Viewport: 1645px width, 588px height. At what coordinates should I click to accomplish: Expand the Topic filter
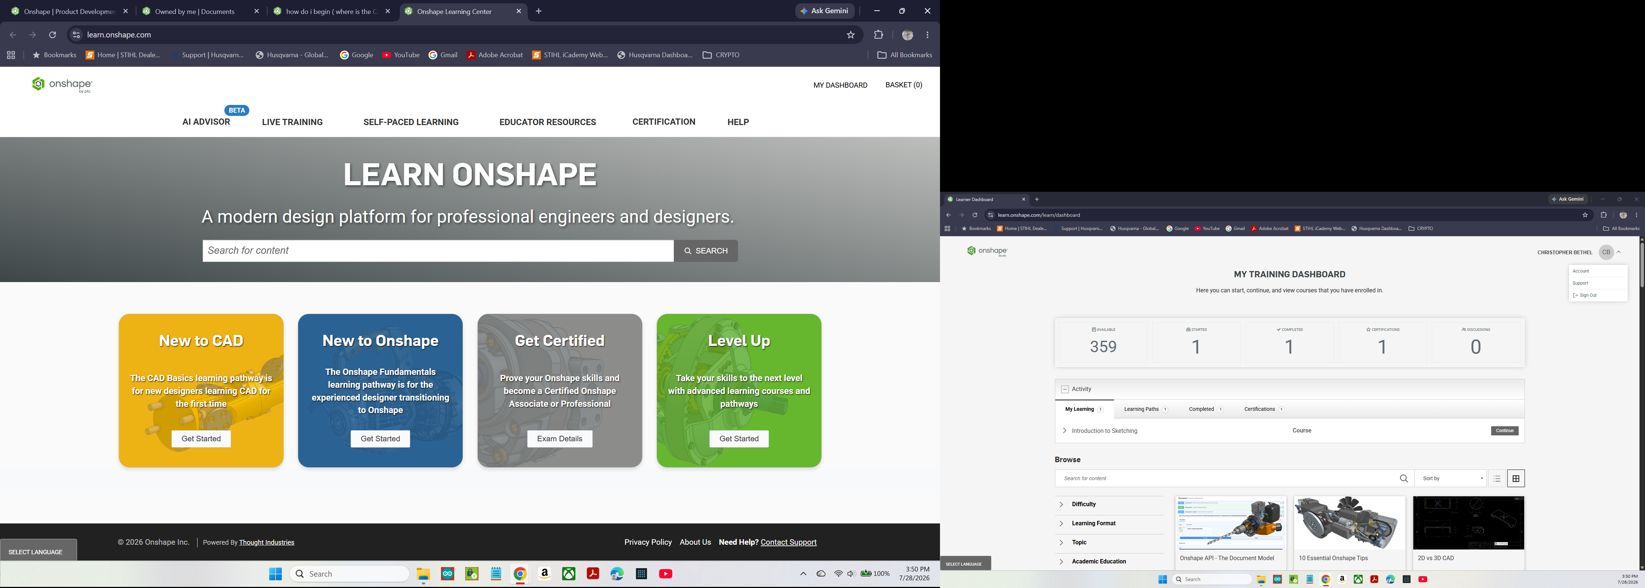pyautogui.click(x=1061, y=543)
